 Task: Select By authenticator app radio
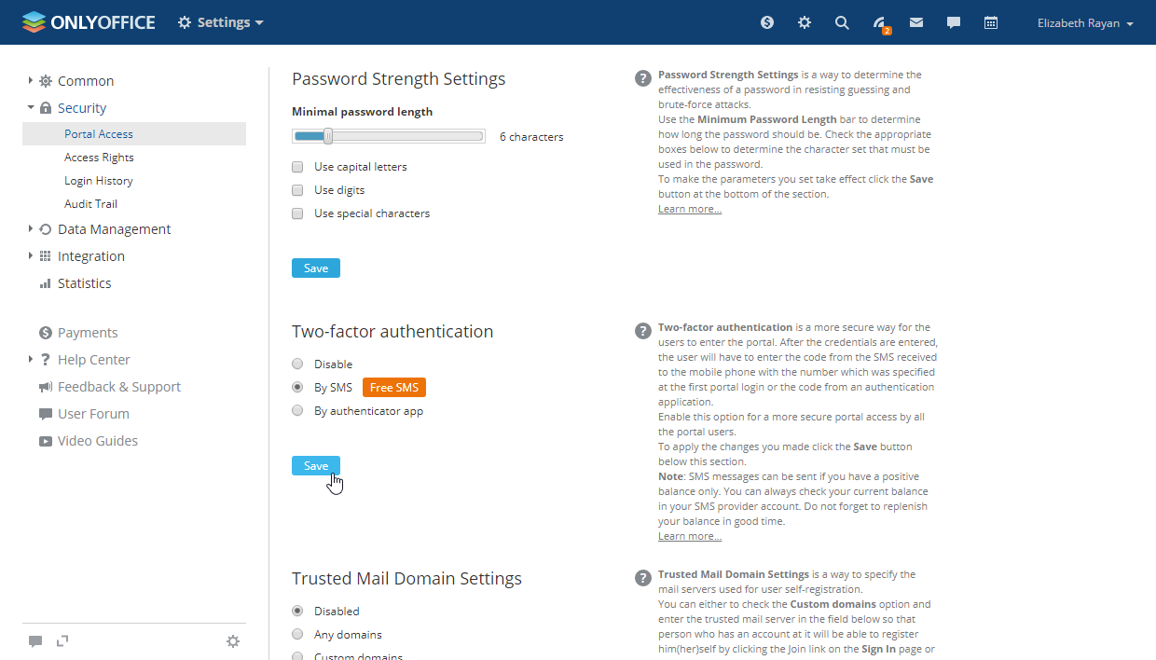[297, 410]
